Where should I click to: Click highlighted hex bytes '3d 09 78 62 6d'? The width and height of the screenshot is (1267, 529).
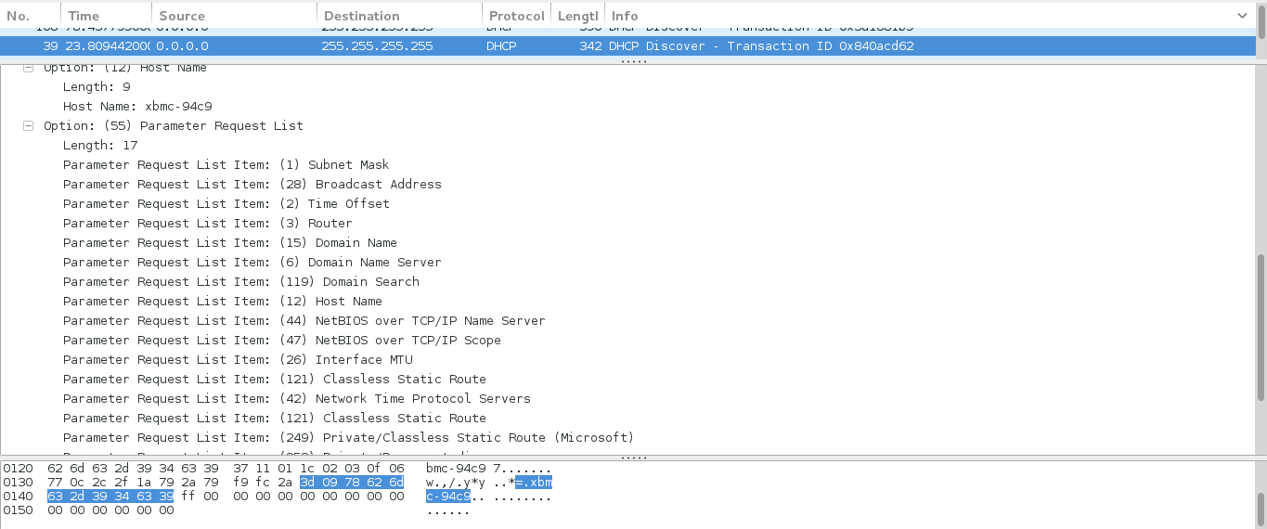click(x=352, y=483)
